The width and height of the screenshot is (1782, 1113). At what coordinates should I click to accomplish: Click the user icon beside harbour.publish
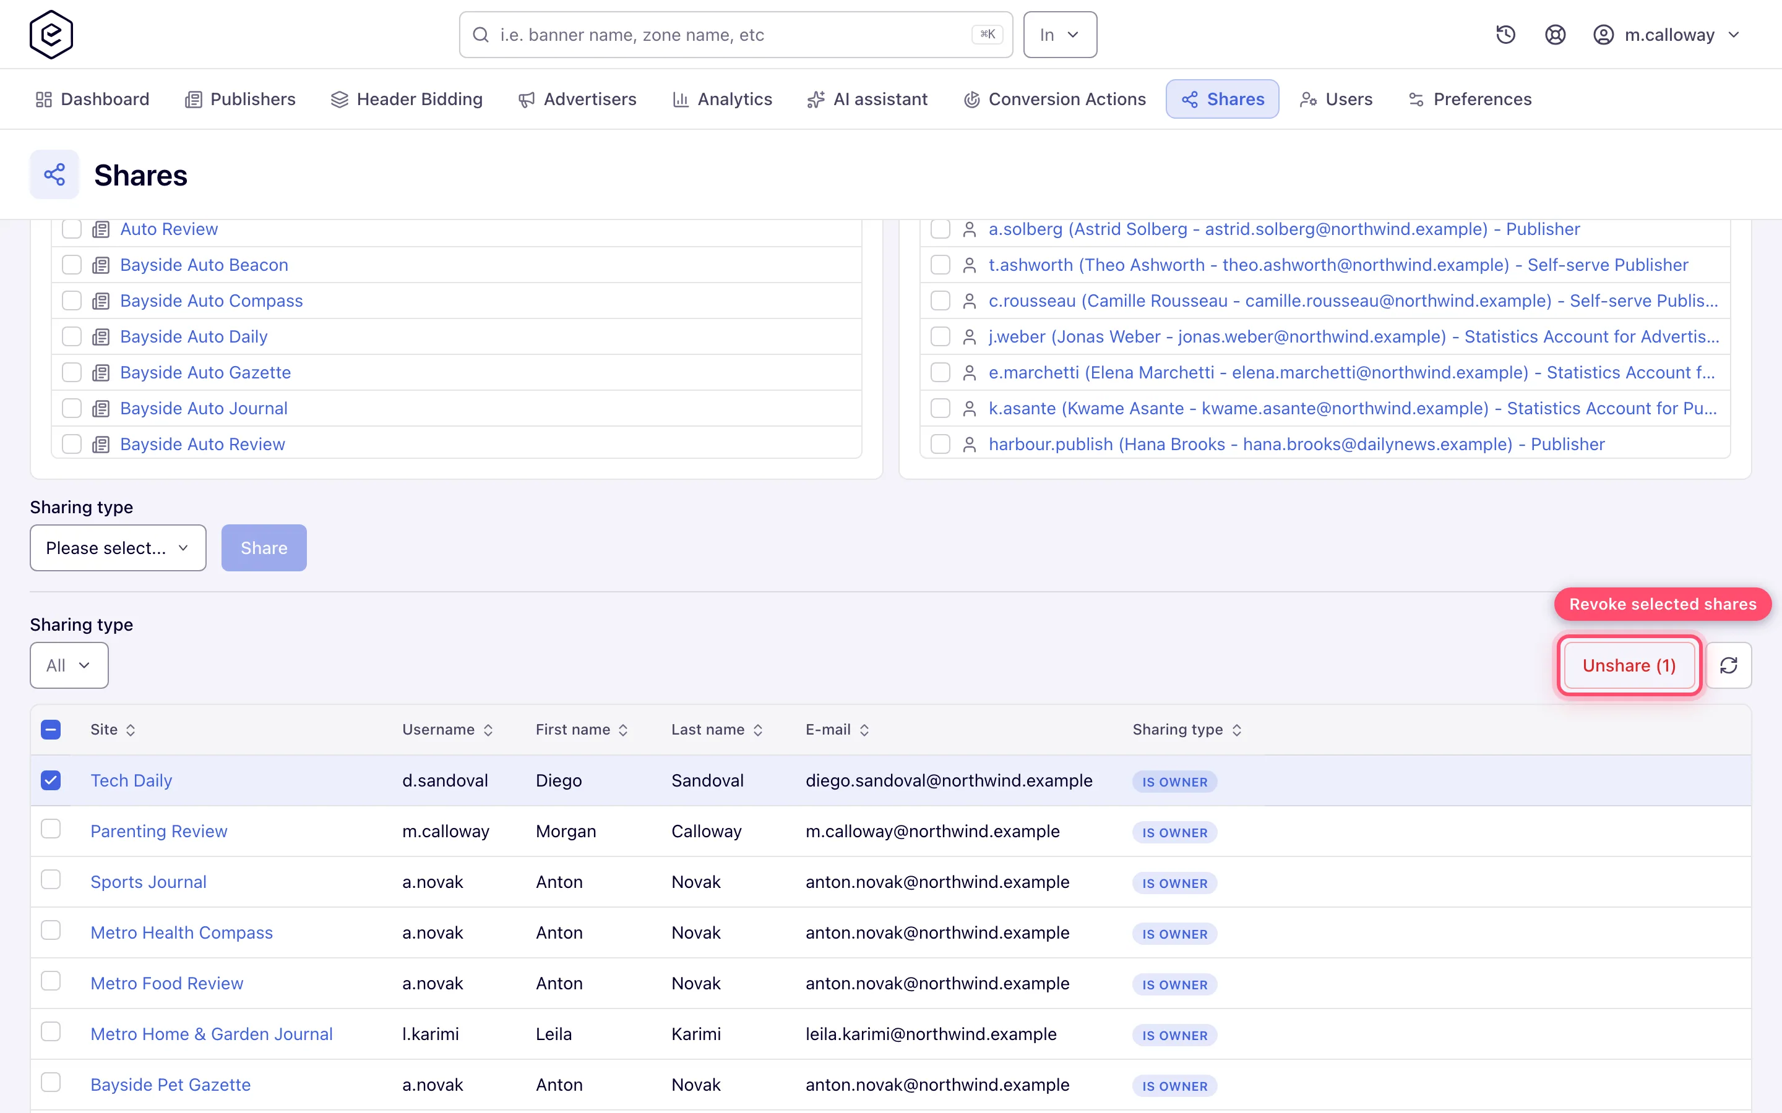(x=969, y=445)
